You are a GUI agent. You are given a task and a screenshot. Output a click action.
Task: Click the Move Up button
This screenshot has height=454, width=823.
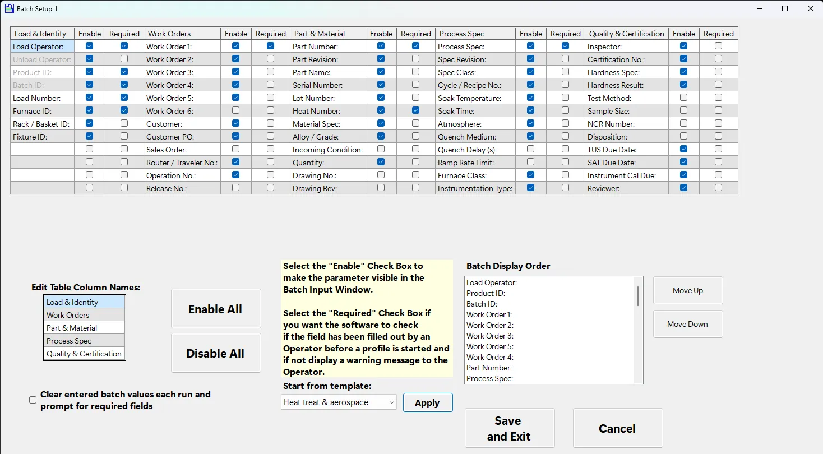[x=688, y=290]
